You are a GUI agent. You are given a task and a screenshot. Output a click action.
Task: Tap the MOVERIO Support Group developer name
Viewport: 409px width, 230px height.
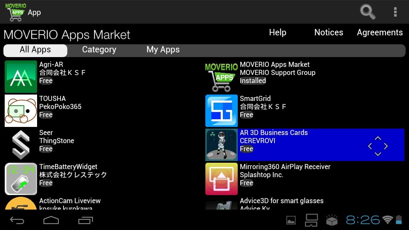[277, 73]
